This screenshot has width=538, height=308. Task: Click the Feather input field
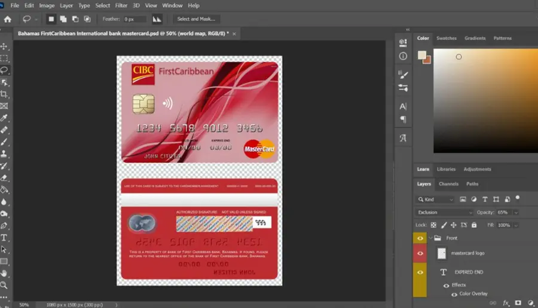[x=135, y=19]
